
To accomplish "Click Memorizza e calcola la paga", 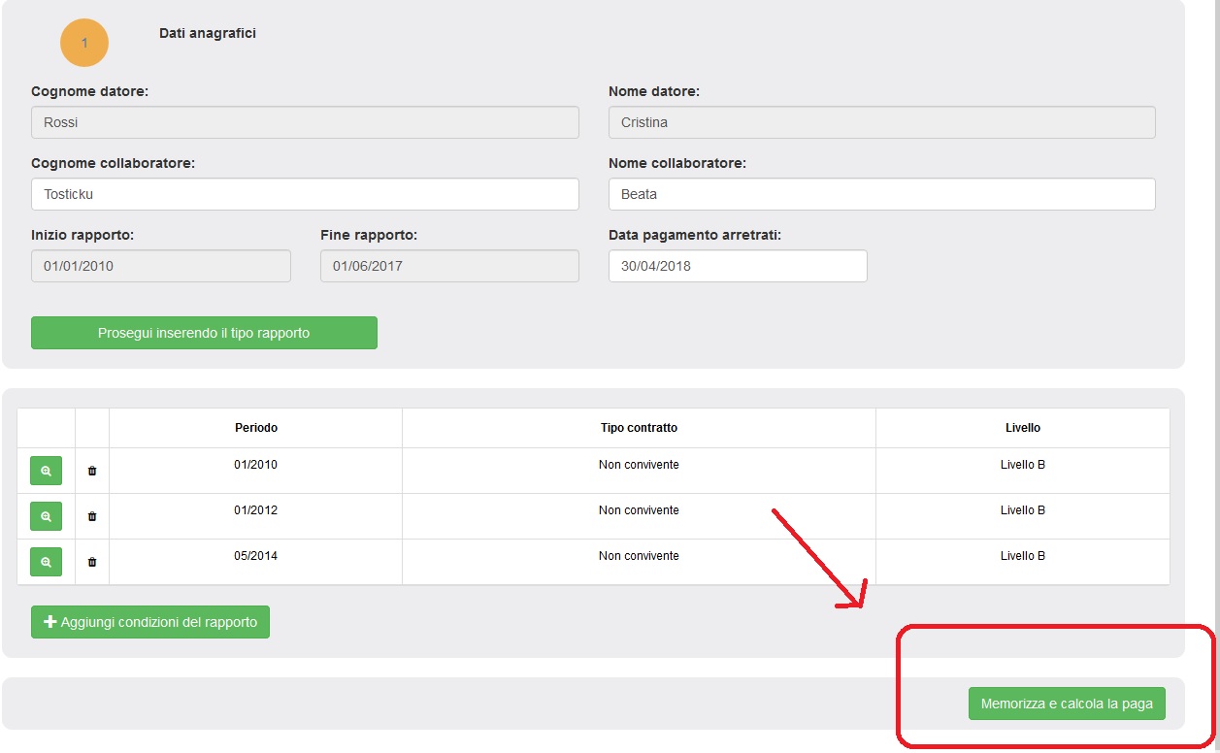I will [x=1067, y=704].
